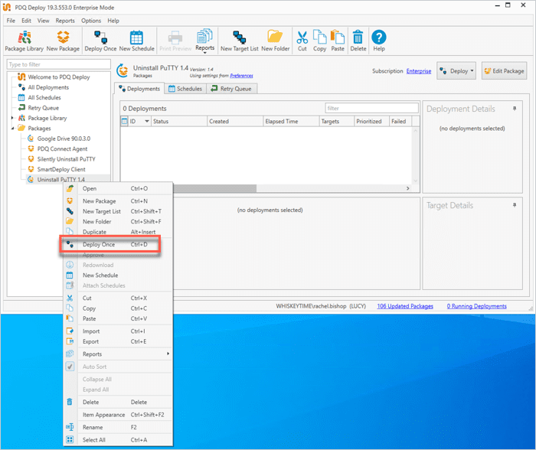Switch to the Retry Queue tab
The width and height of the screenshot is (536, 450).
point(231,89)
